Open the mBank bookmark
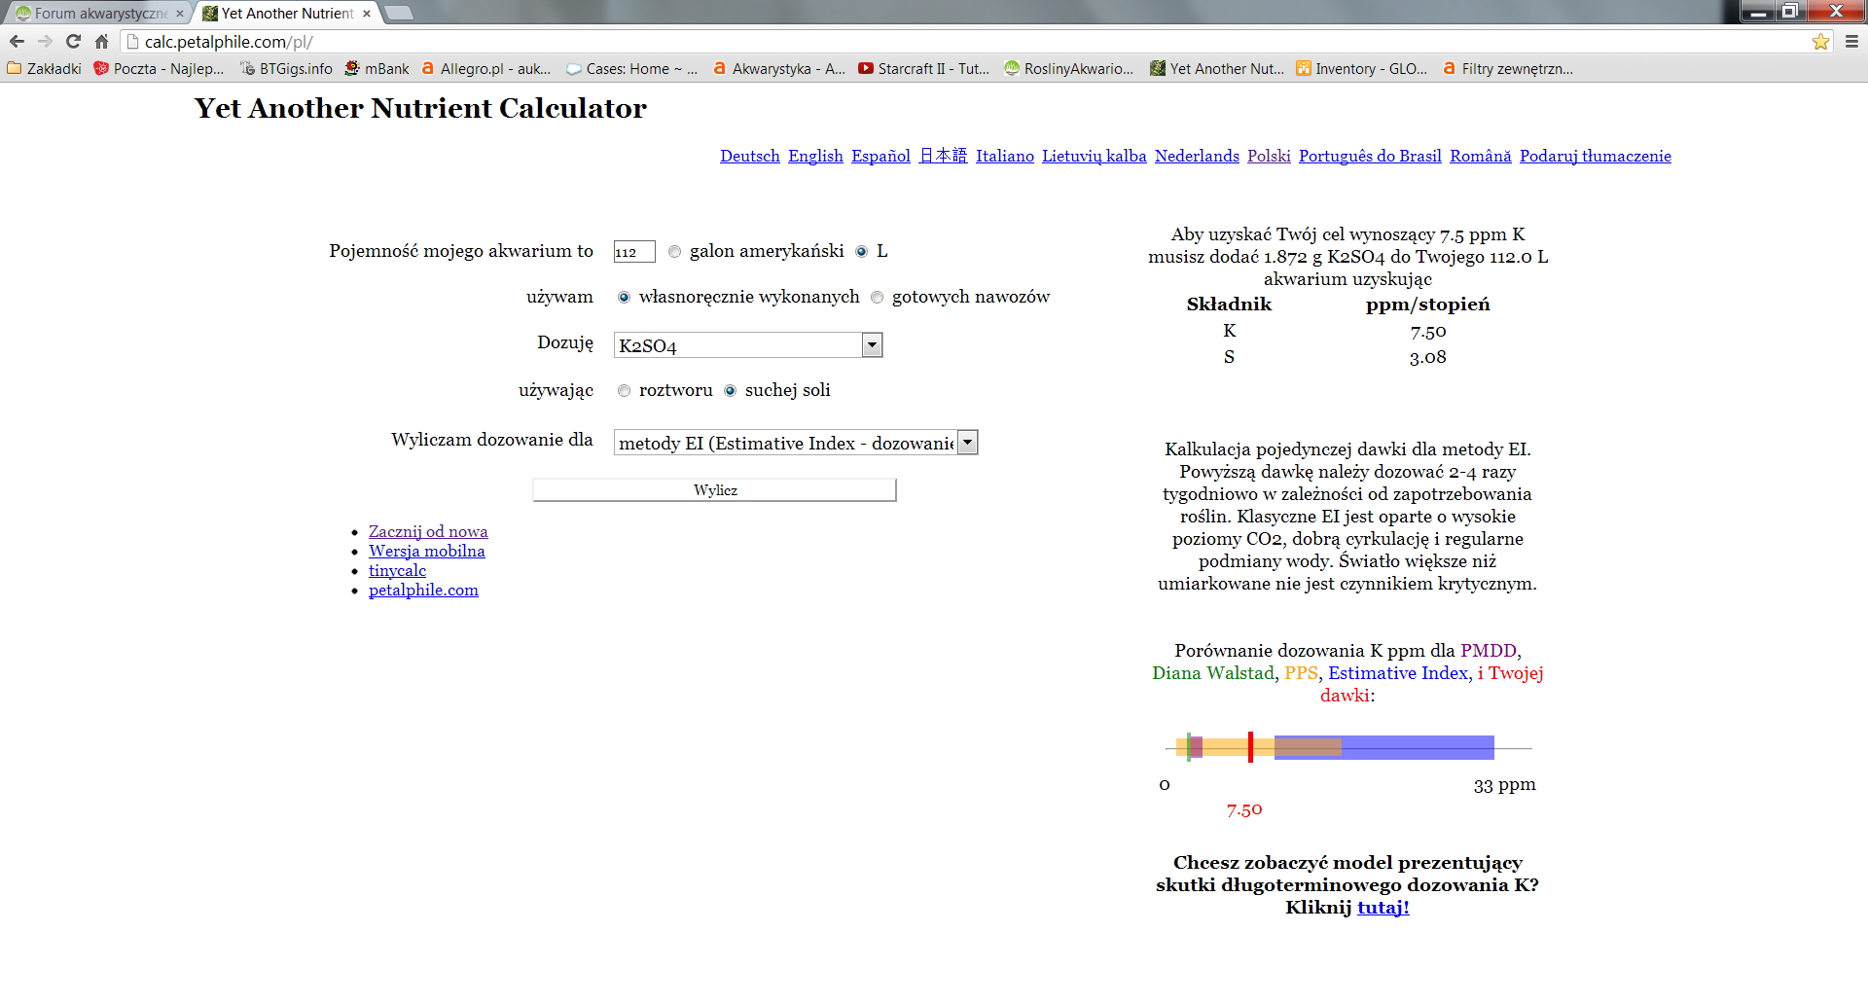 [x=377, y=69]
